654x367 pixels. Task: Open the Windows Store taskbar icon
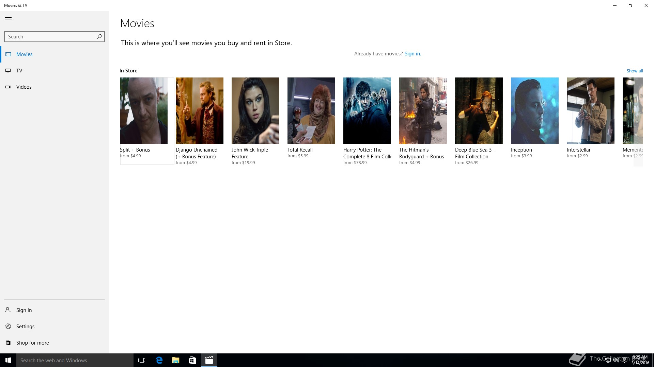[x=192, y=360]
